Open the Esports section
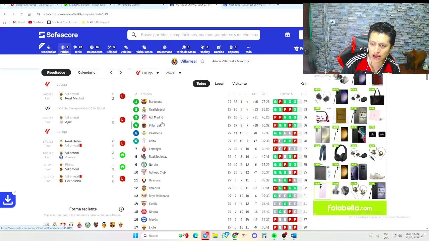Viewport: 429px width, 241px height. (x=233, y=49)
